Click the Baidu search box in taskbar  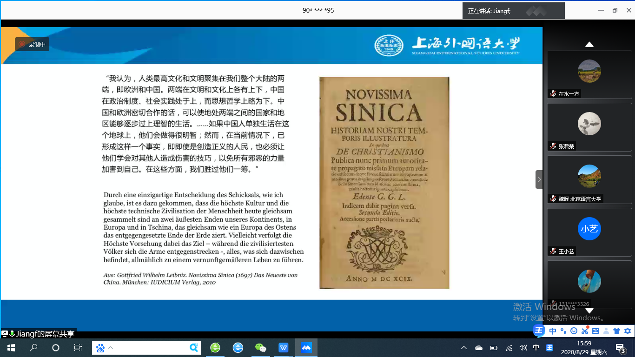[149, 348]
